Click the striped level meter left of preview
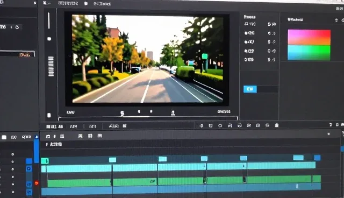344x198 pixels. tap(51, 66)
